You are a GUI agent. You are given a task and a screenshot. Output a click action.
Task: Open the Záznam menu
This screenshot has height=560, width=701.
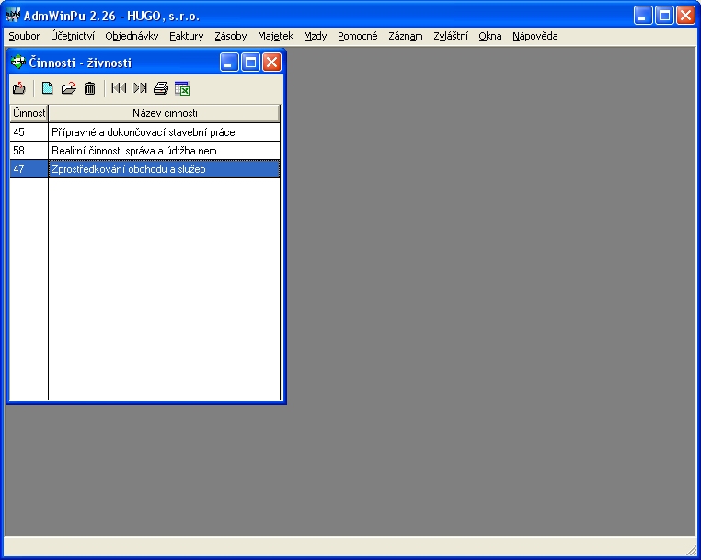pos(406,36)
